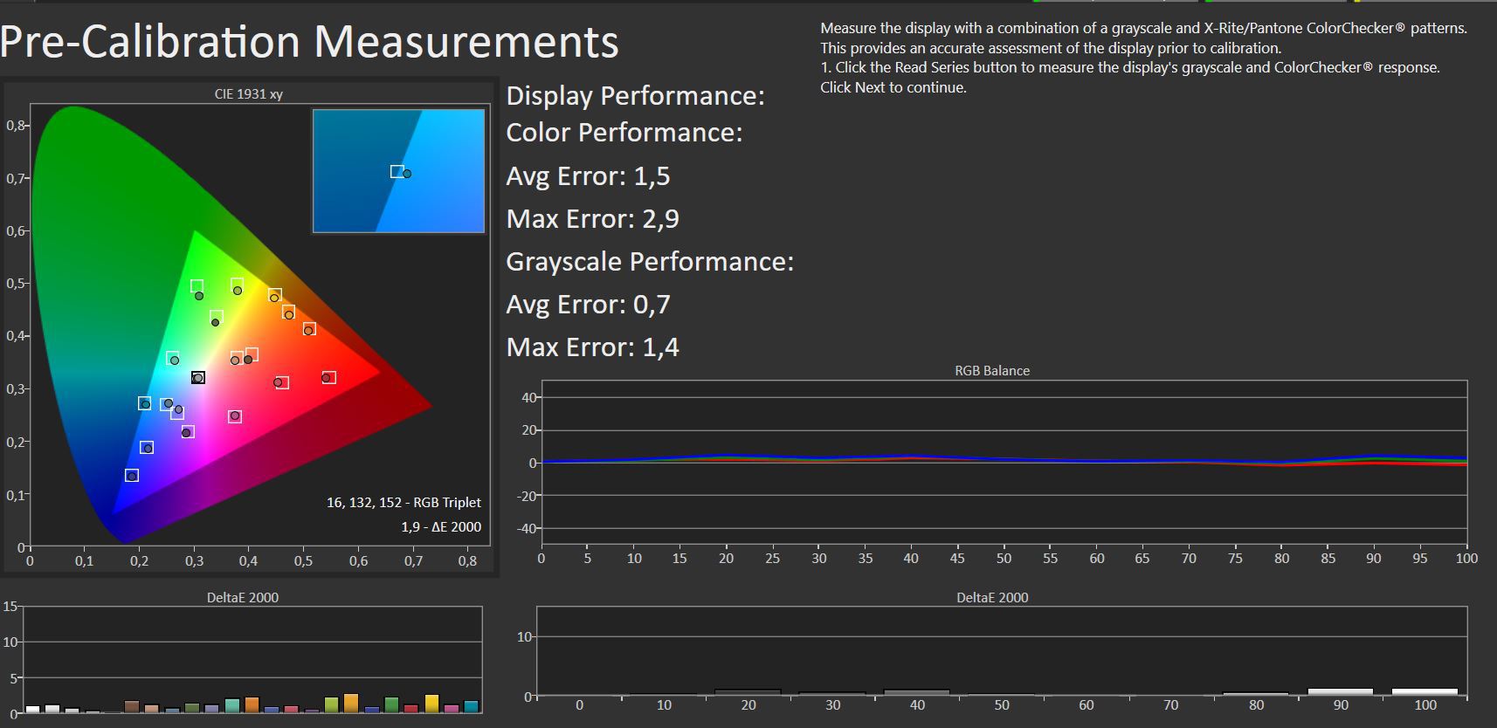Image resolution: width=1497 pixels, height=728 pixels.
Task: Click the grayscale DeltaE bar at 100
Action: click(x=1425, y=692)
